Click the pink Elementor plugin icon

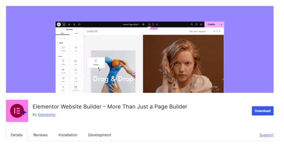(17, 111)
